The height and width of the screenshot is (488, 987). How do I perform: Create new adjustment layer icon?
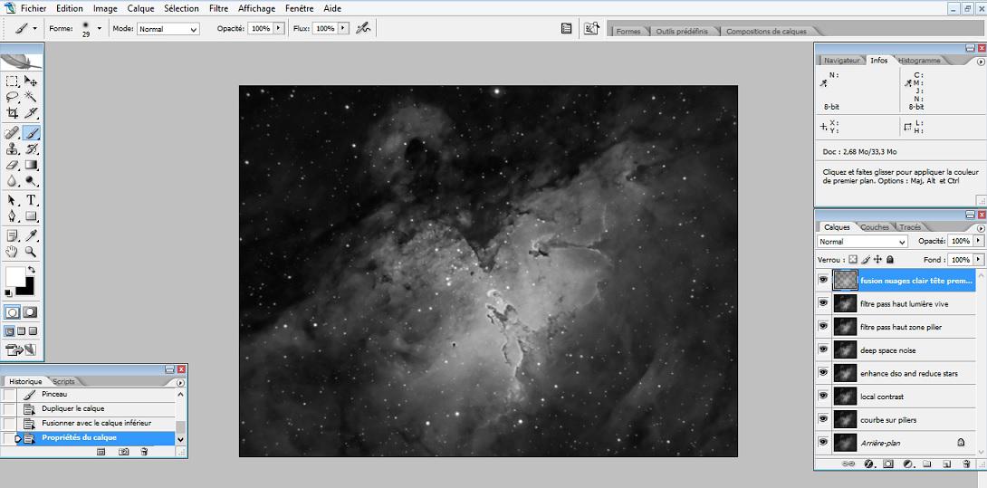click(x=907, y=464)
